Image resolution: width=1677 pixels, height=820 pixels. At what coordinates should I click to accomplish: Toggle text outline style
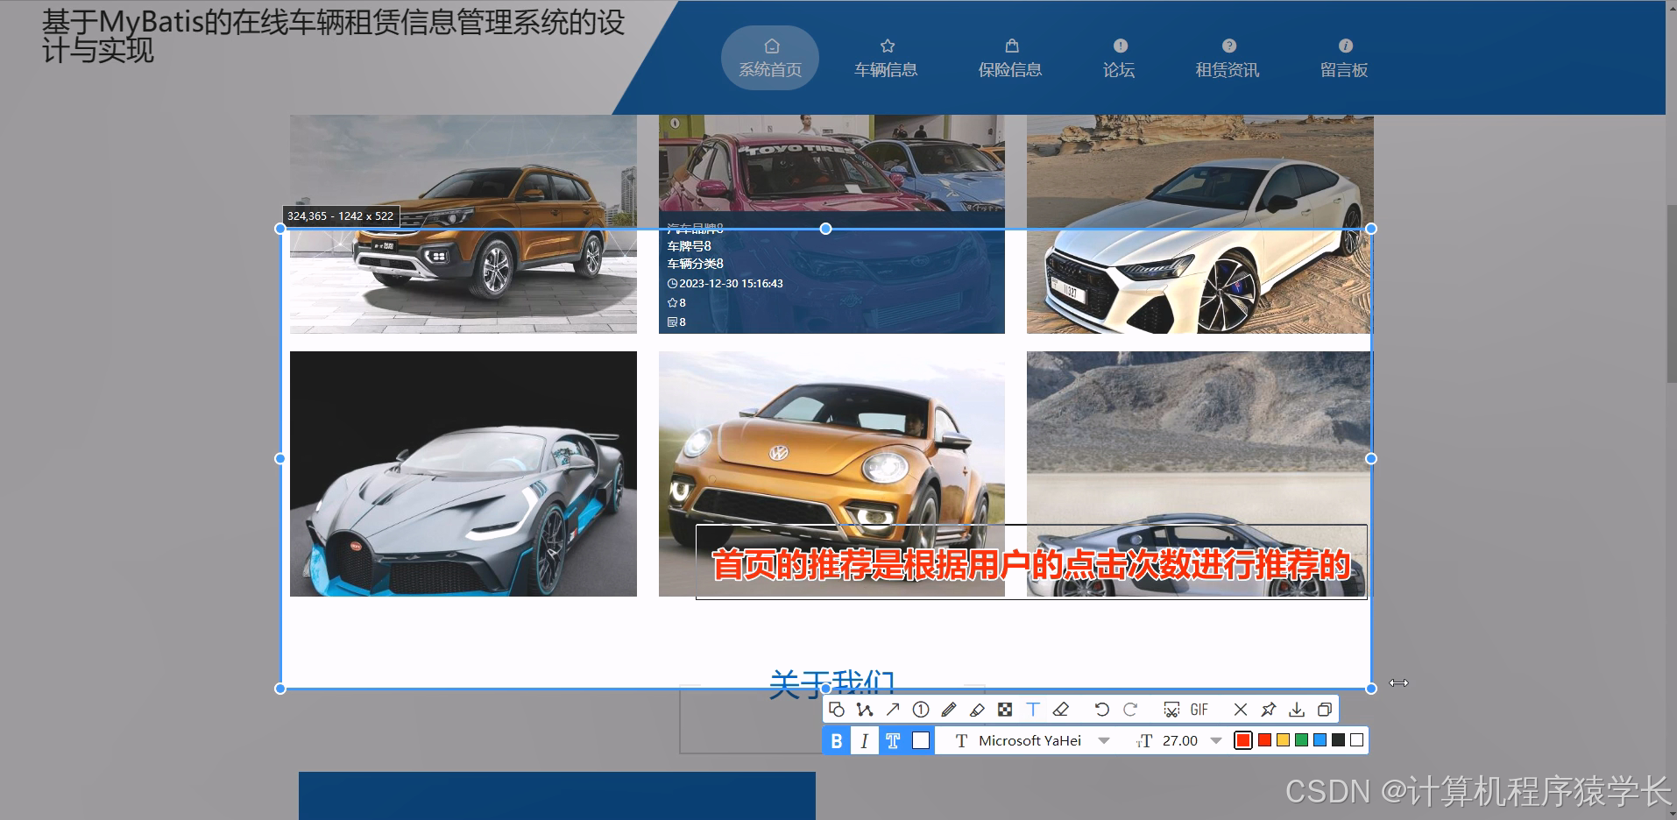pos(893,741)
